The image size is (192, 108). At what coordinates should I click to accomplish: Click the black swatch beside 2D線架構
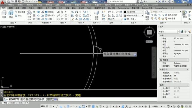coord(125,12)
